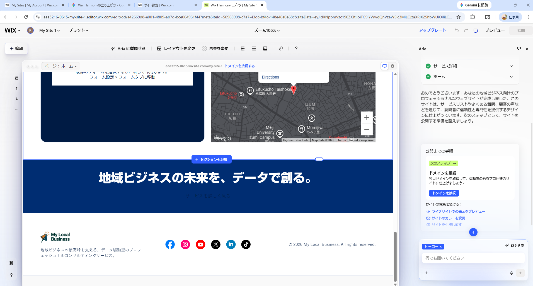Open the LinkedIn social icon in footer

click(x=231, y=244)
